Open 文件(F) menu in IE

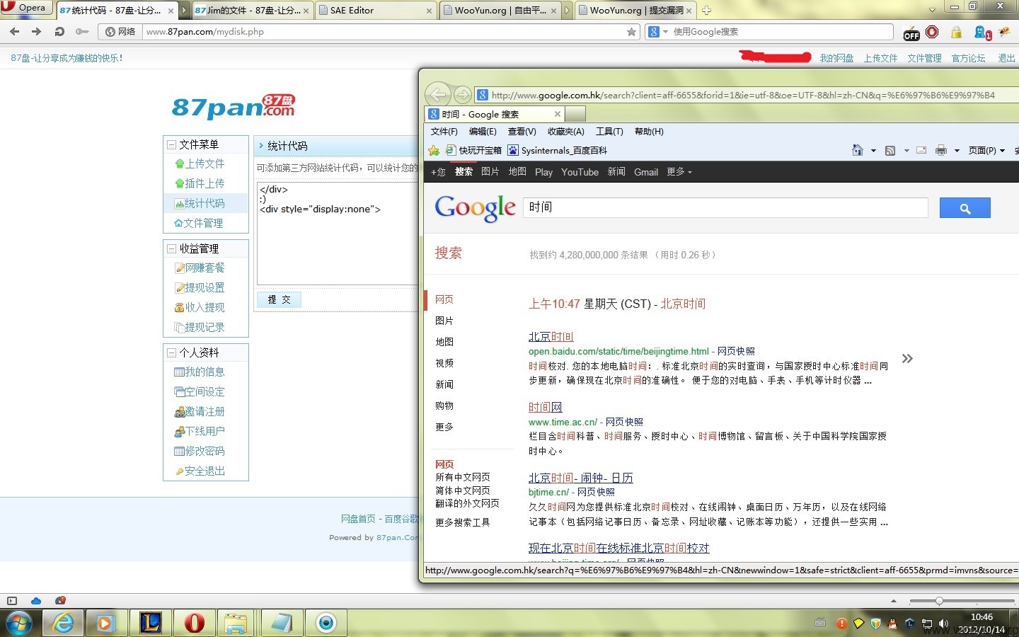tap(444, 132)
